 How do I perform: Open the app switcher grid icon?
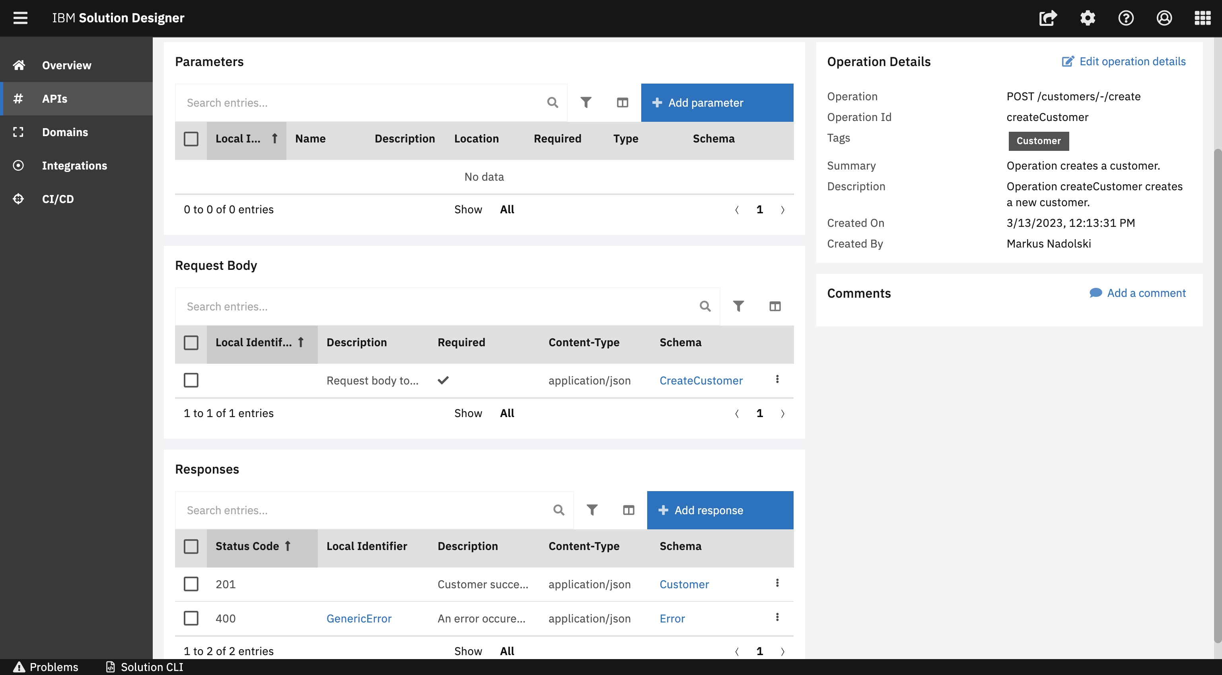[x=1202, y=18]
